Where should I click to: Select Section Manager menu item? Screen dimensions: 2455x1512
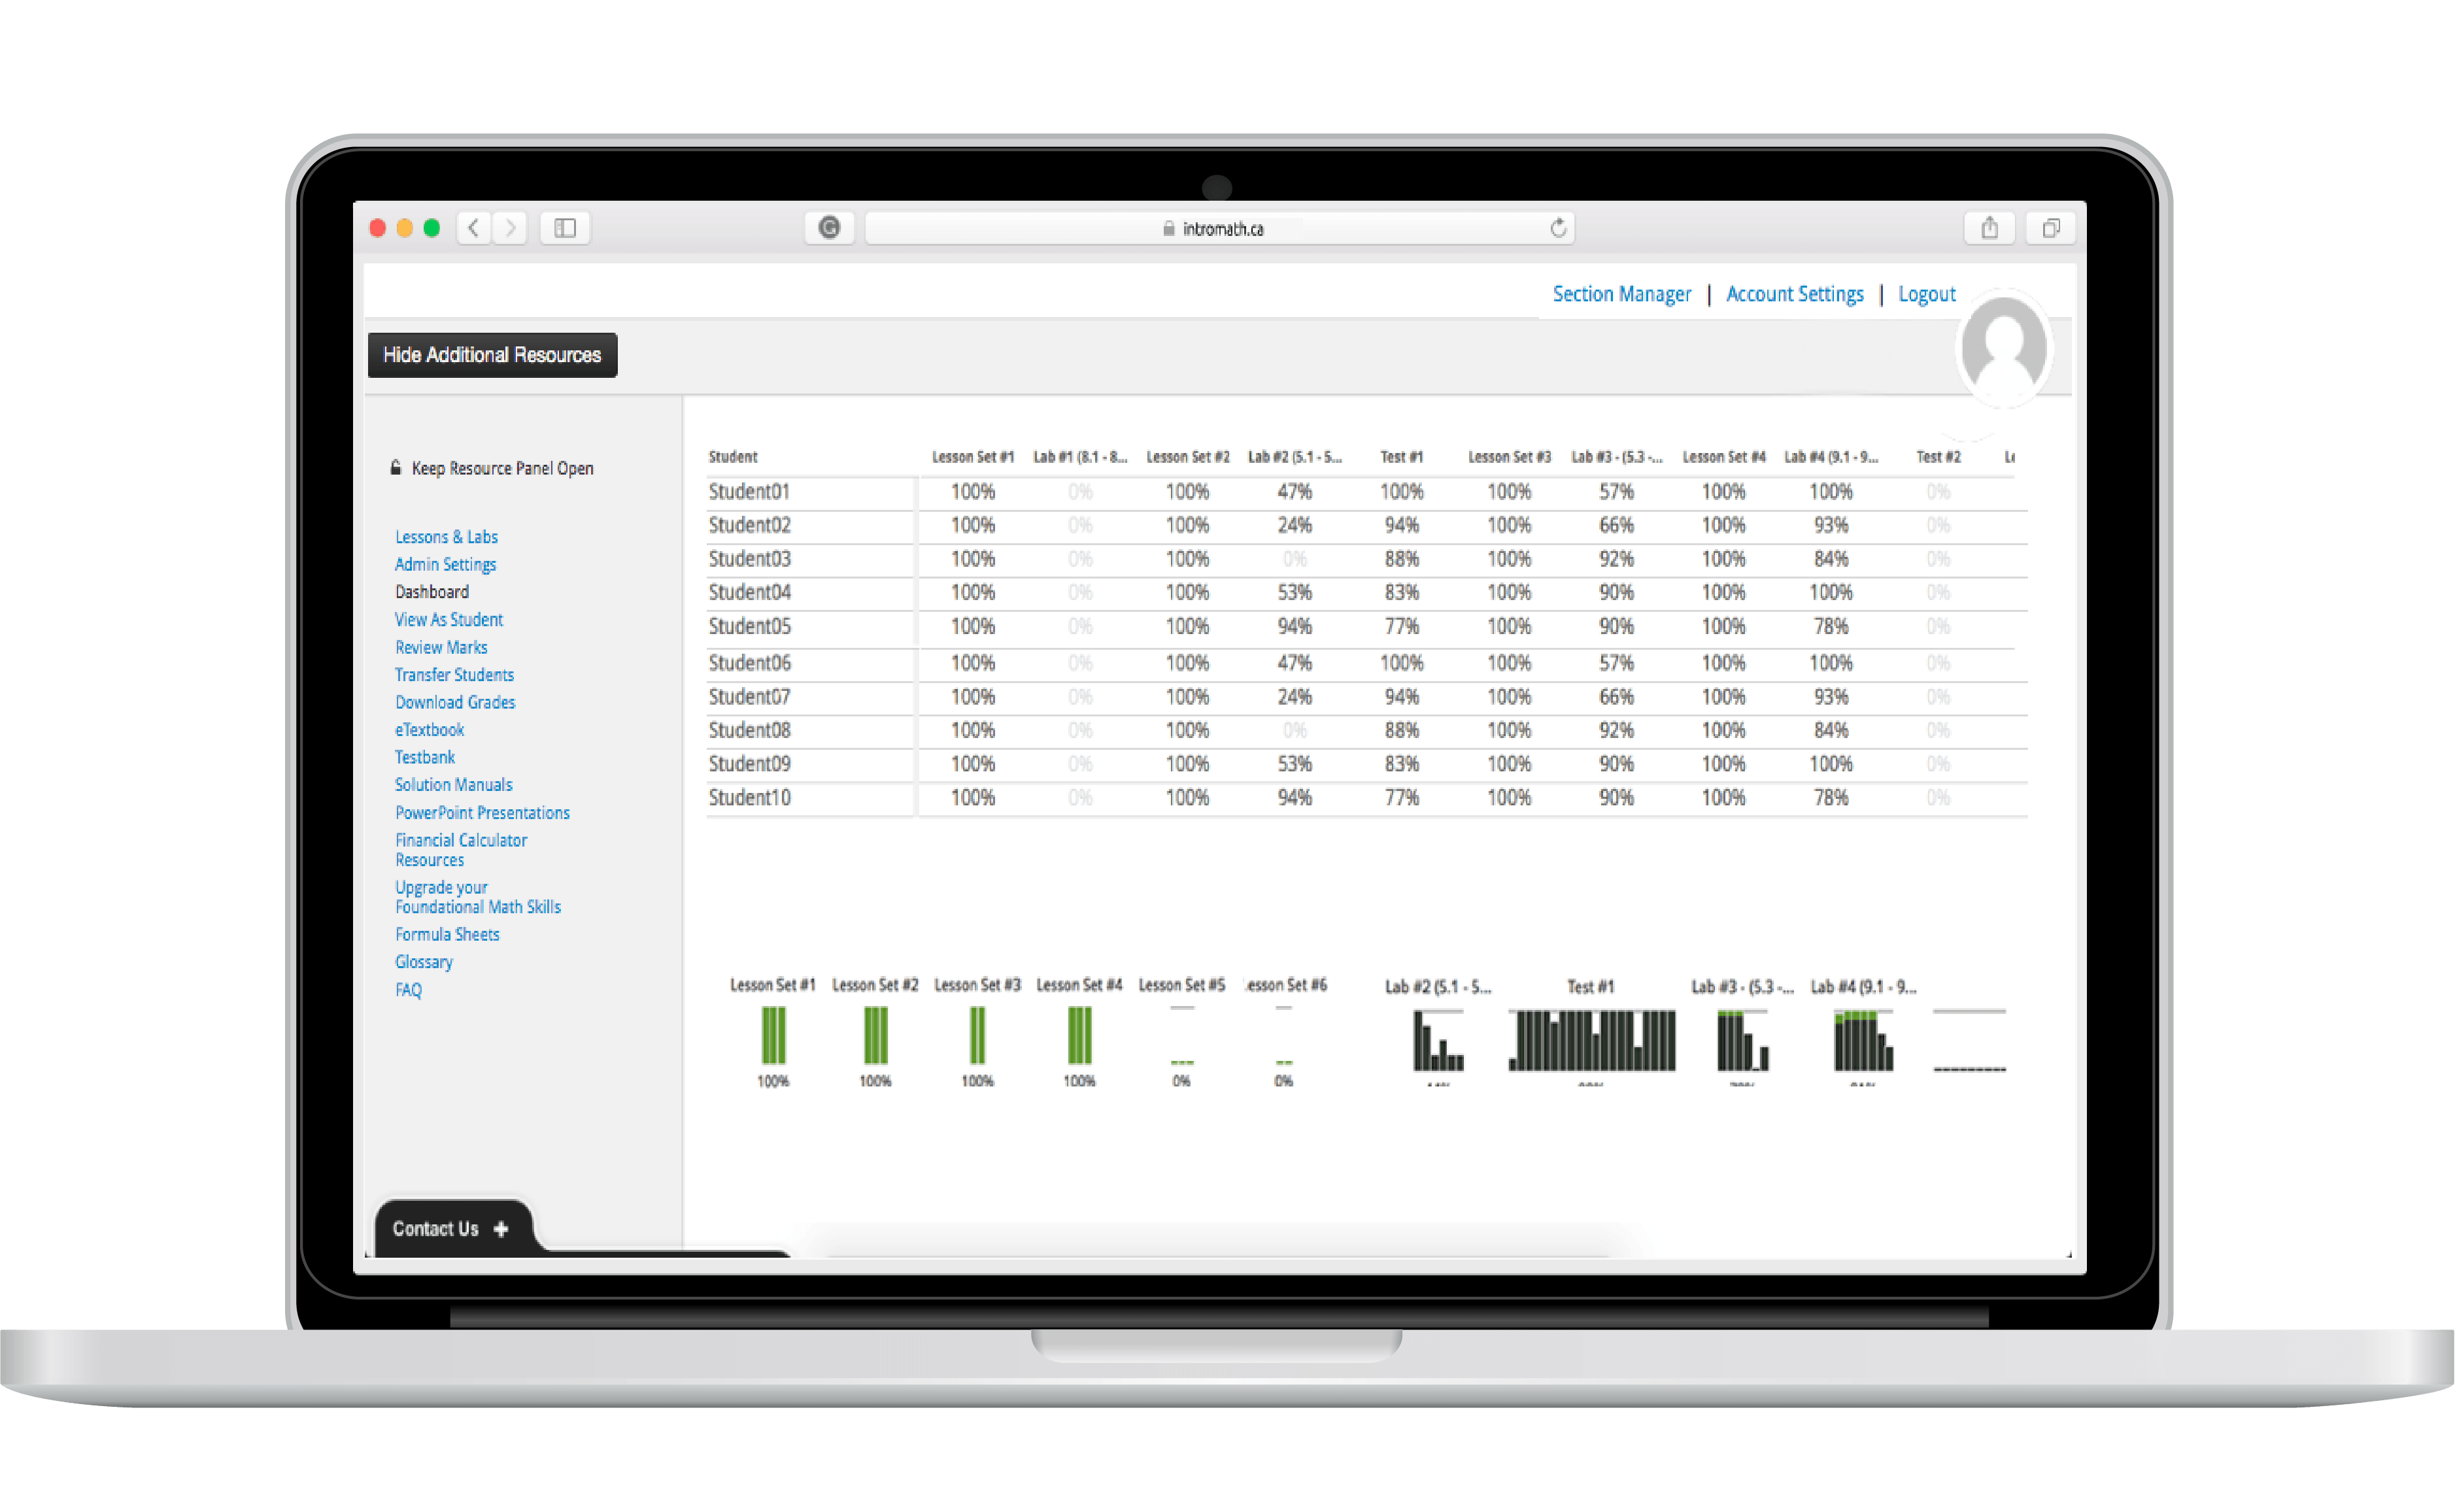(x=1615, y=293)
